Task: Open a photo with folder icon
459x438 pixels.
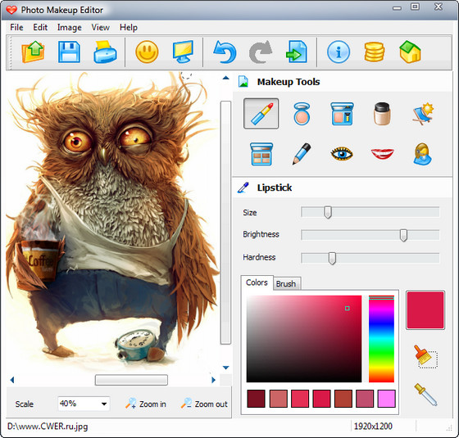Action: tap(33, 52)
